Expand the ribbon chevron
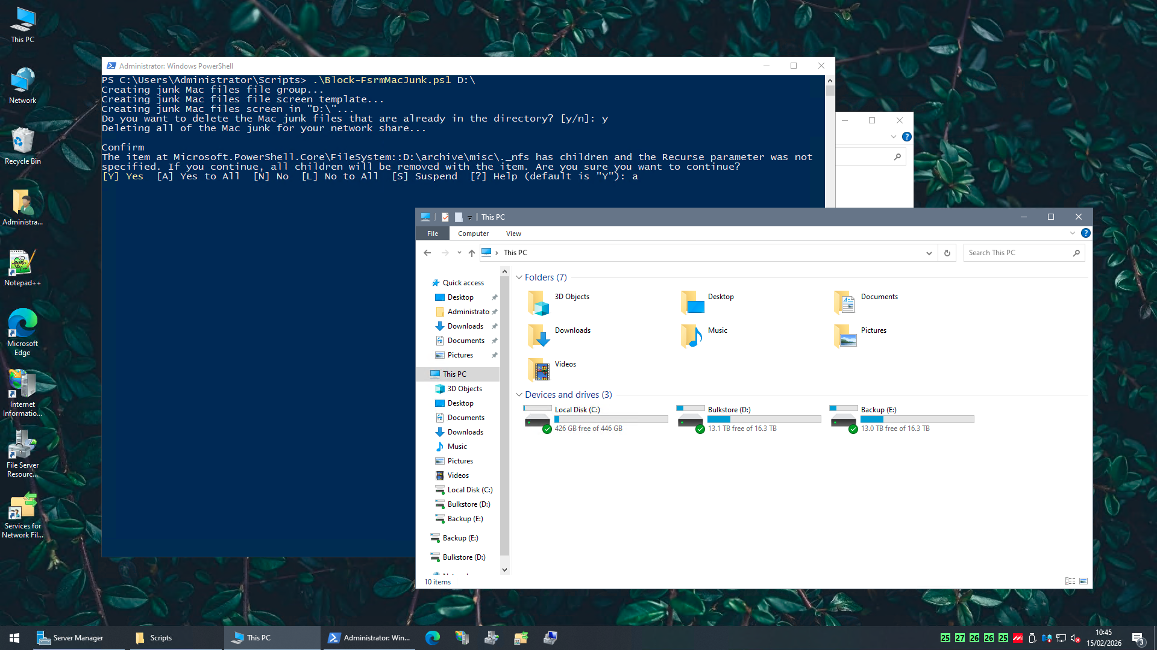 click(1073, 233)
